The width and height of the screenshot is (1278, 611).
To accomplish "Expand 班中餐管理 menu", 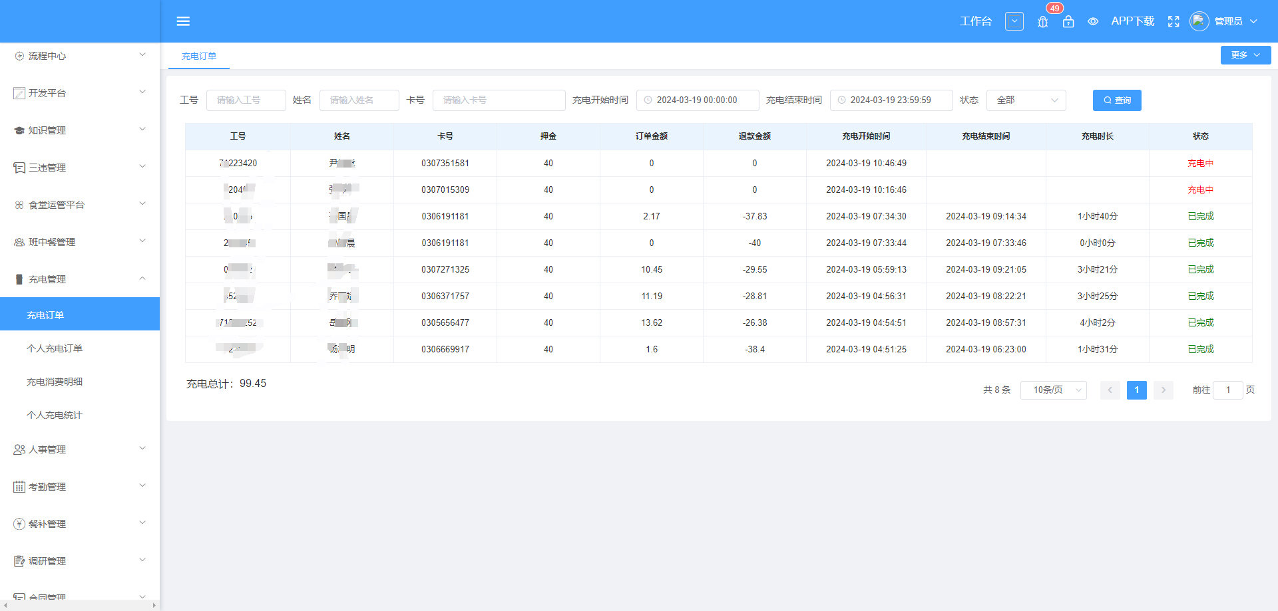I will pos(80,242).
